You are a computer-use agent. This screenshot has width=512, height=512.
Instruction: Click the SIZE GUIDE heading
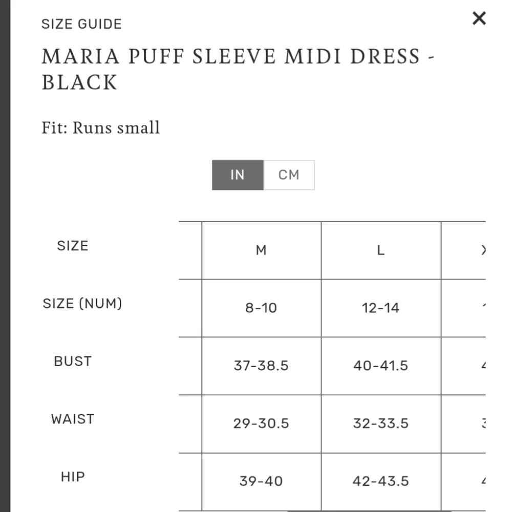(81, 24)
